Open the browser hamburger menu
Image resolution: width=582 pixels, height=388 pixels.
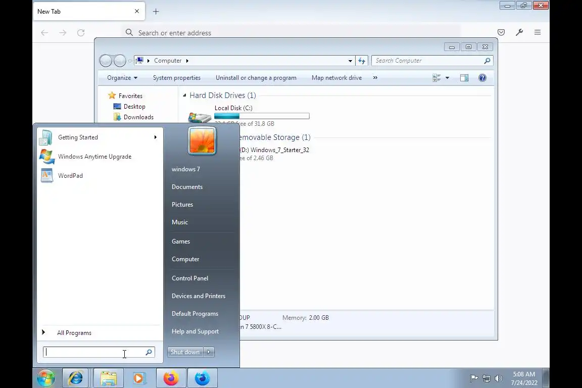coord(538,32)
